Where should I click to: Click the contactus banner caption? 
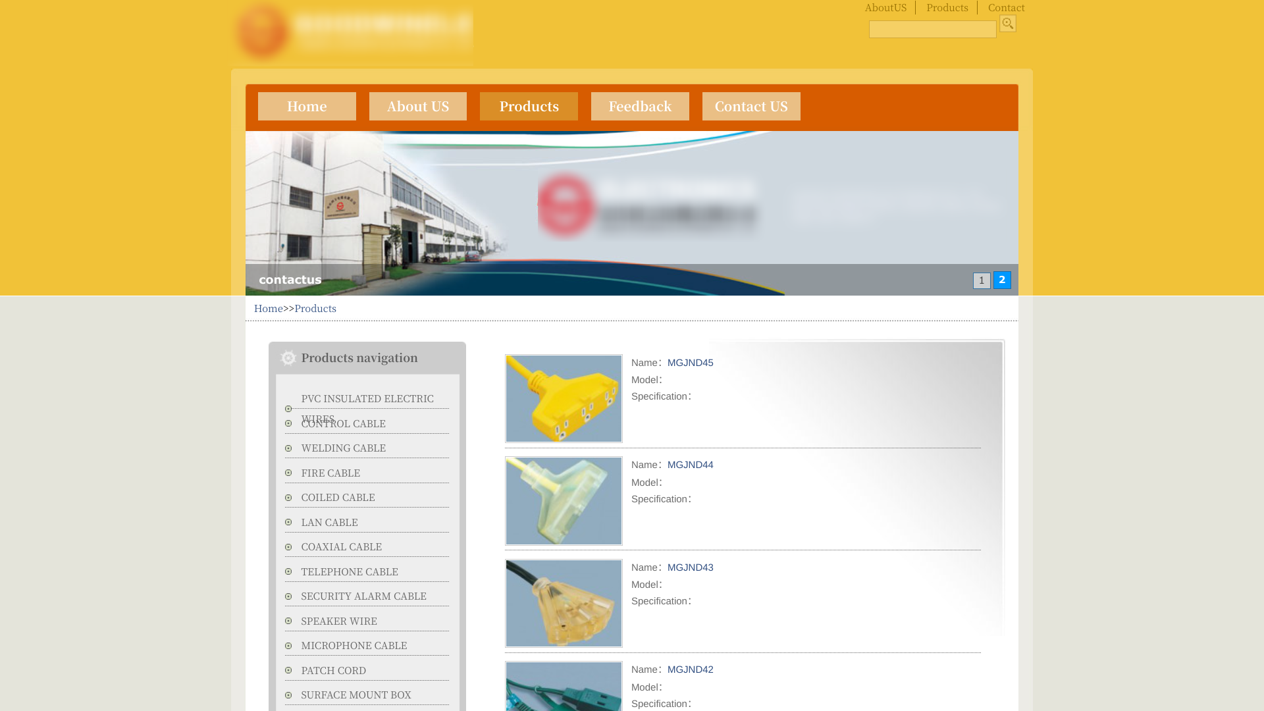tap(290, 280)
